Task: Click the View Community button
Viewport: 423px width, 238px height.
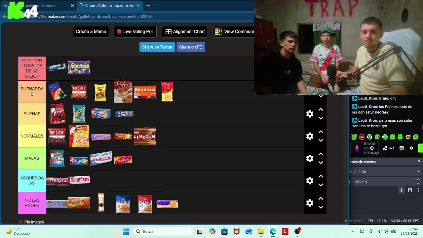Action: (234, 31)
